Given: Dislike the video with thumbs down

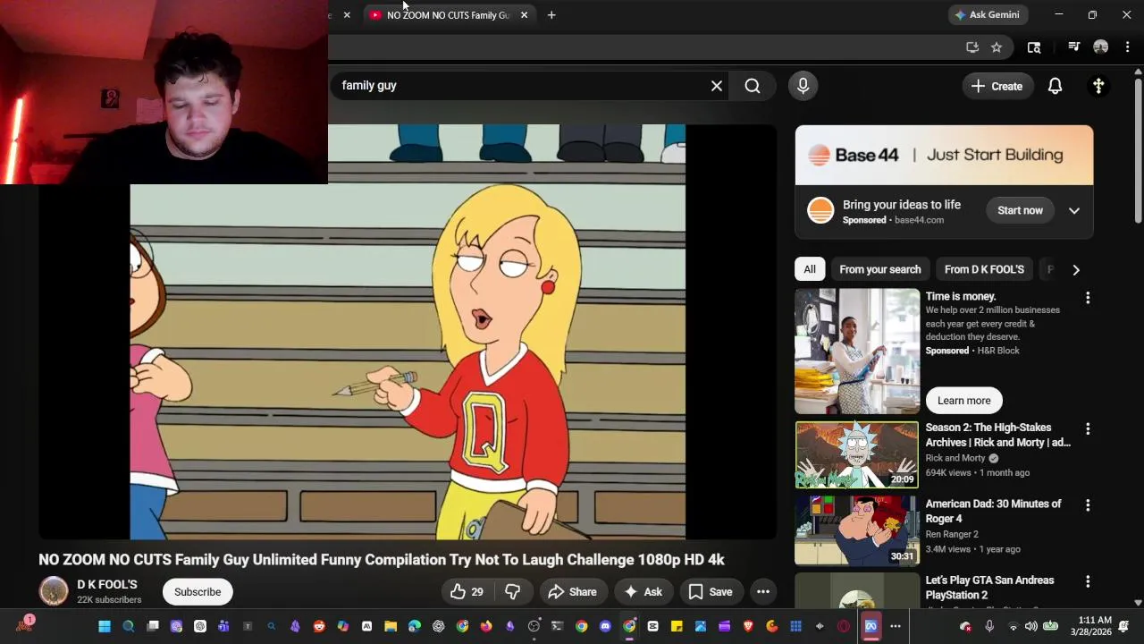Looking at the screenshot, I should tap(513, 592).
